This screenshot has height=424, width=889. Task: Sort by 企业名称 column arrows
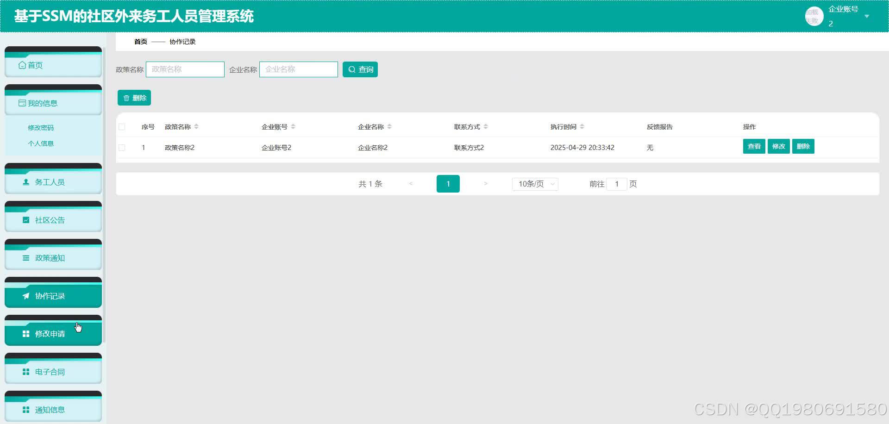(389, 126)
